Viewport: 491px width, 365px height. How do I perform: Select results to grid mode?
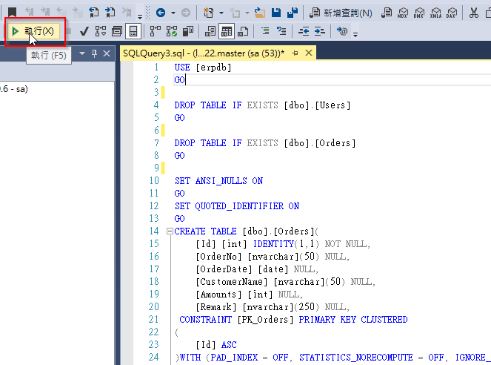(x=227, y=31)
